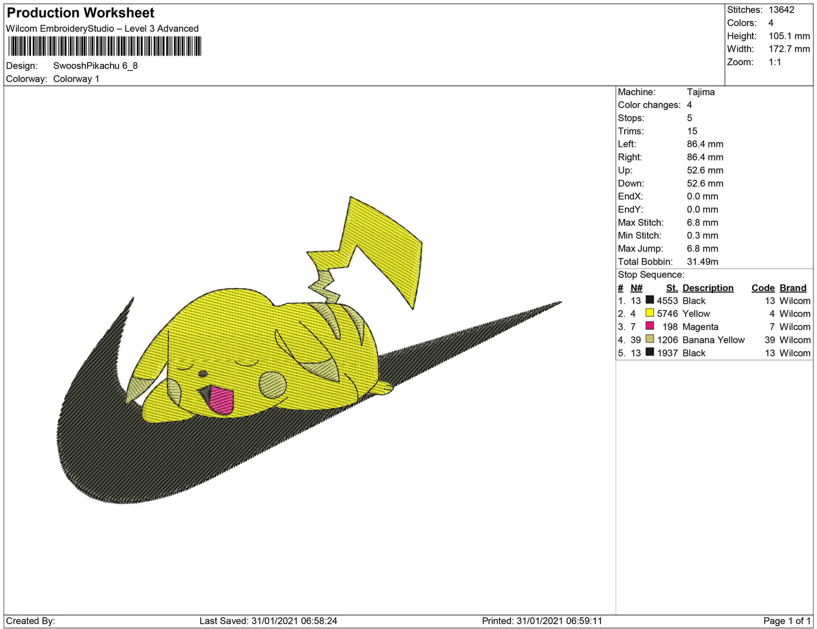This screenshot has height=629, width=817.
Task: Click the 'Created By:' footer label
Action: click(31, 621)
